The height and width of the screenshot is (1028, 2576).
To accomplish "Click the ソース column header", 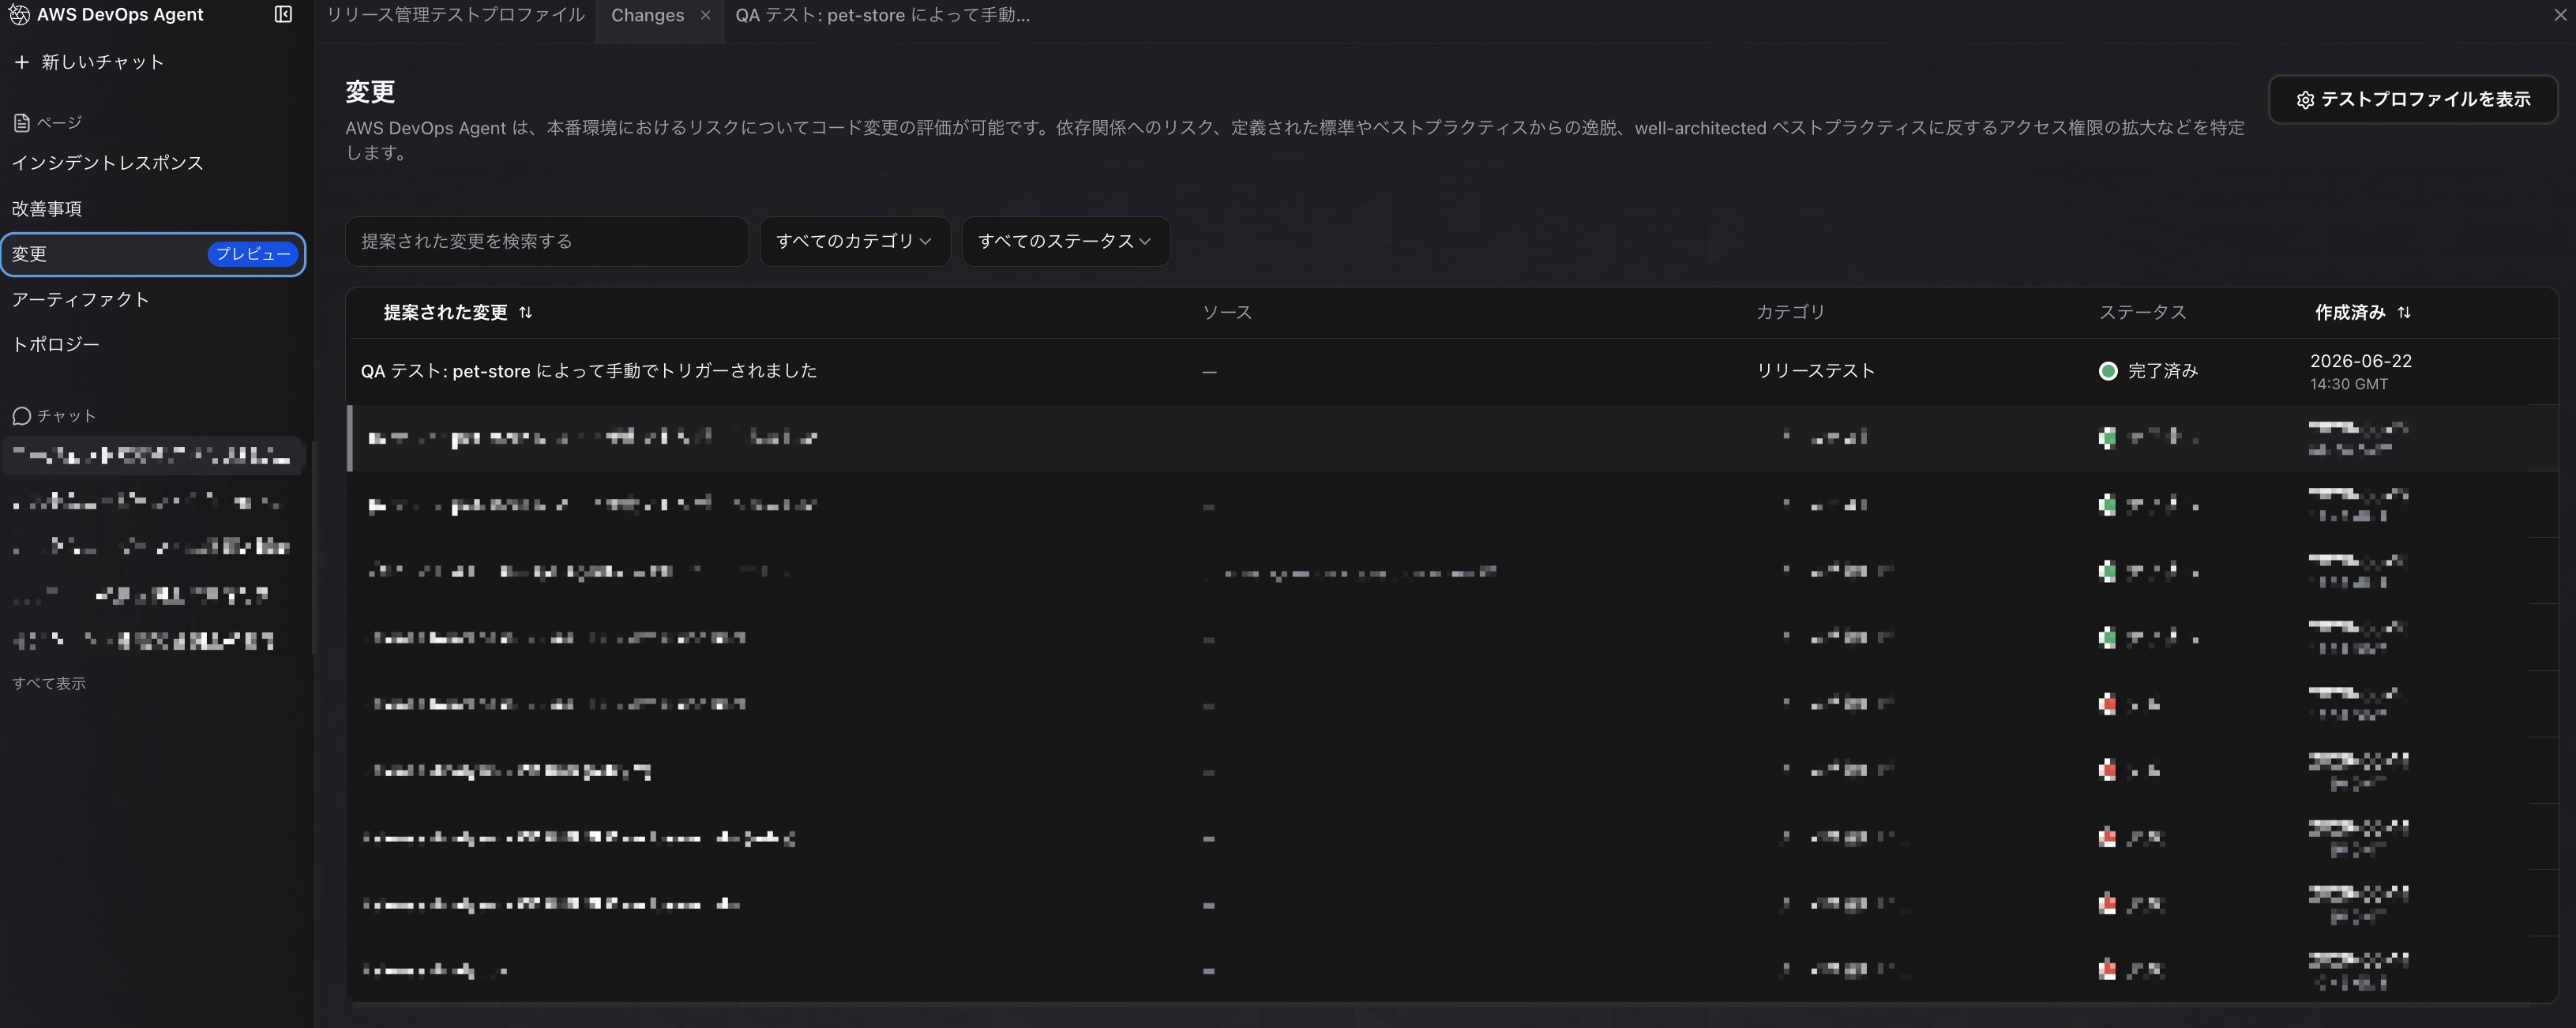I will (1227, 313).
